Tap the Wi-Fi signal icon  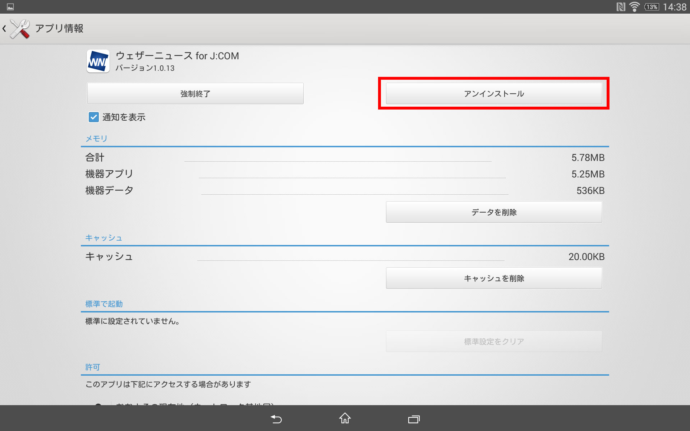(x=635, y=7)
